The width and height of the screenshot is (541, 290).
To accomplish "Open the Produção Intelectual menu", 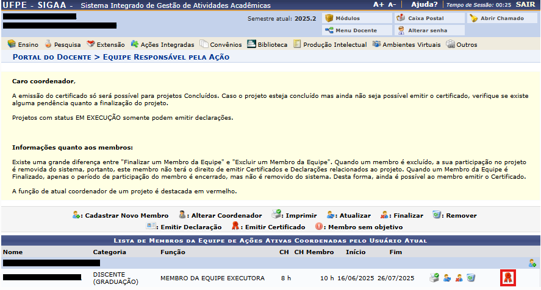I will [330, 44].
